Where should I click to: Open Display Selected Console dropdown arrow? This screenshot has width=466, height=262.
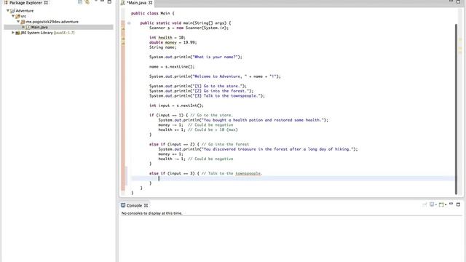tap(436, 205)
